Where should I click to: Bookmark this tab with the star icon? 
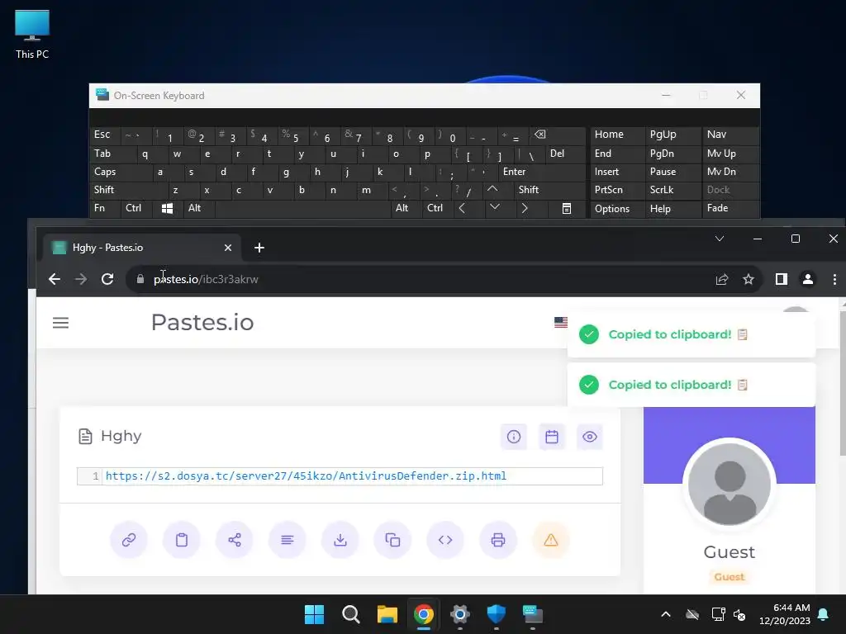749,279
